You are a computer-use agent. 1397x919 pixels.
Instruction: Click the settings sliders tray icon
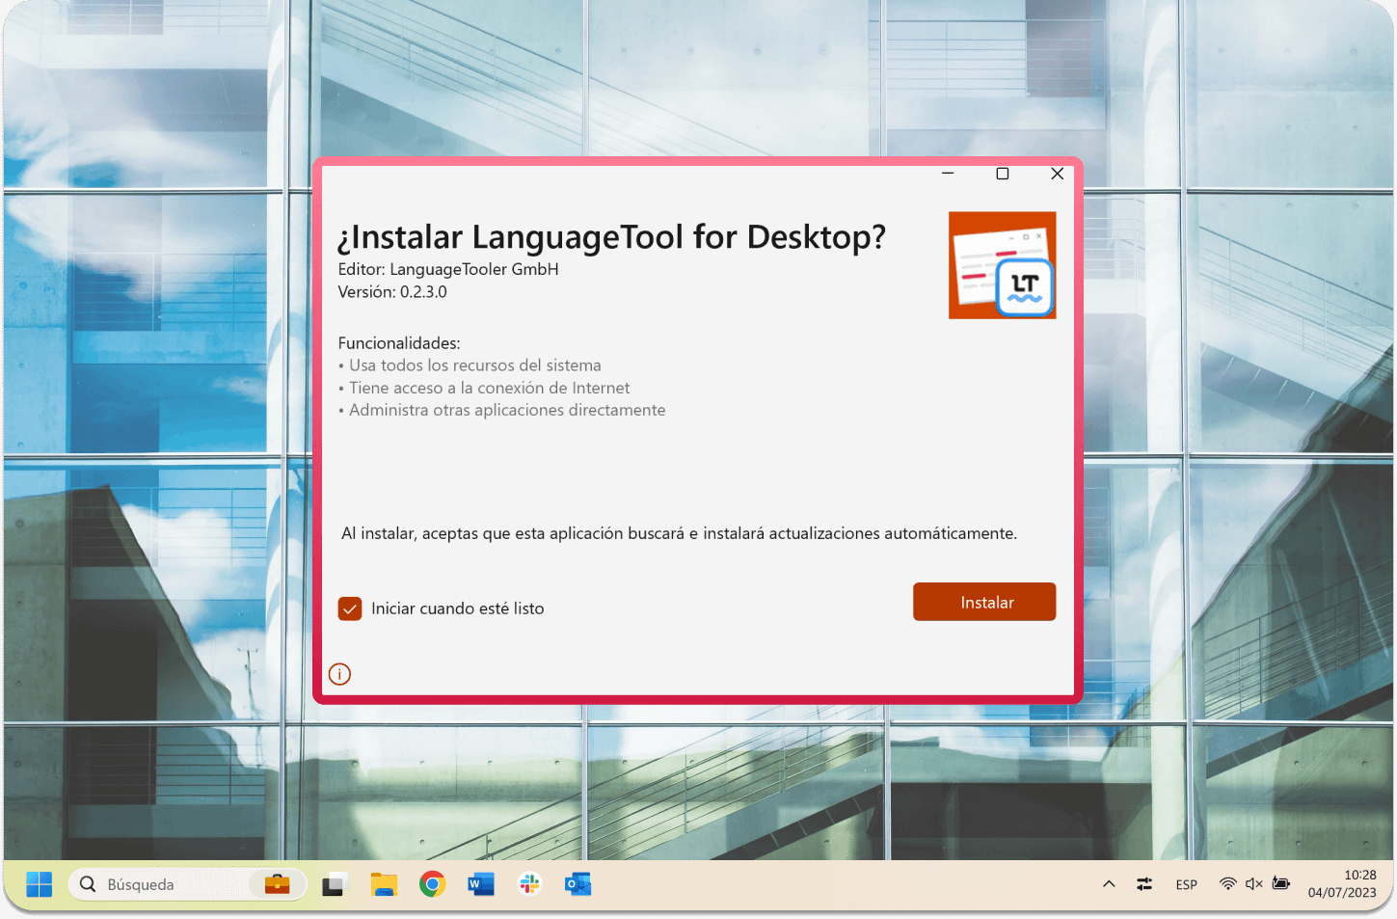[1144, 884]
